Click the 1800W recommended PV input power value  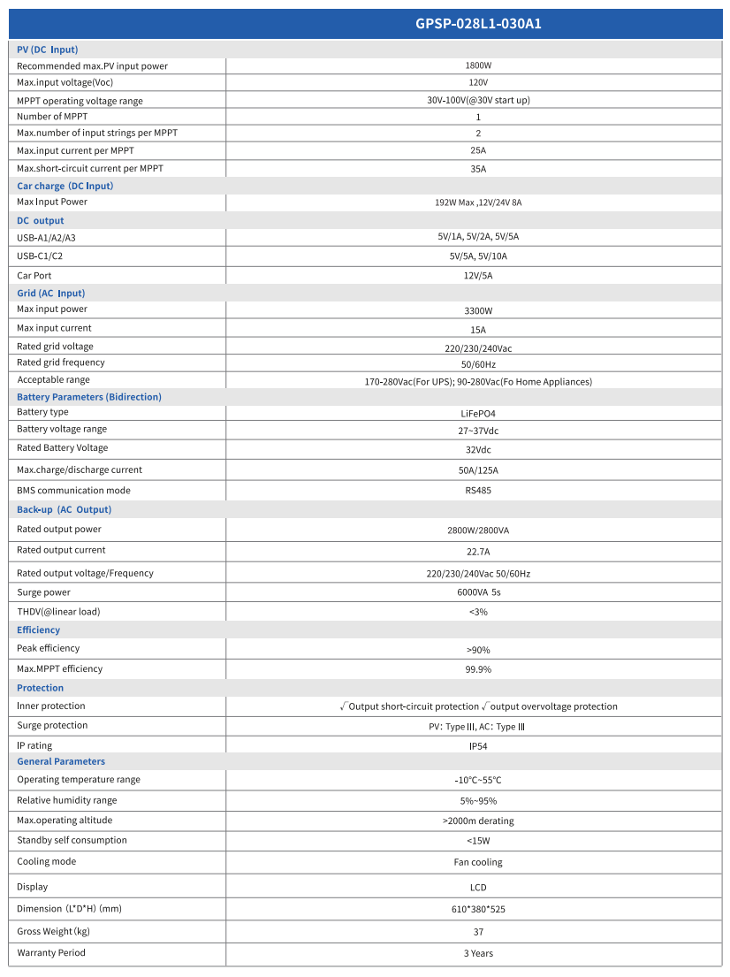(478, 65)
